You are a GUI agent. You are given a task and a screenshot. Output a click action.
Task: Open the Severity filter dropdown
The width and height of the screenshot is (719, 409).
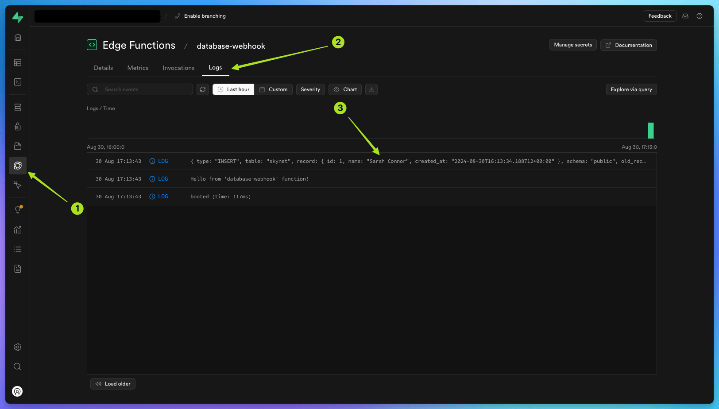coord(310,89)
